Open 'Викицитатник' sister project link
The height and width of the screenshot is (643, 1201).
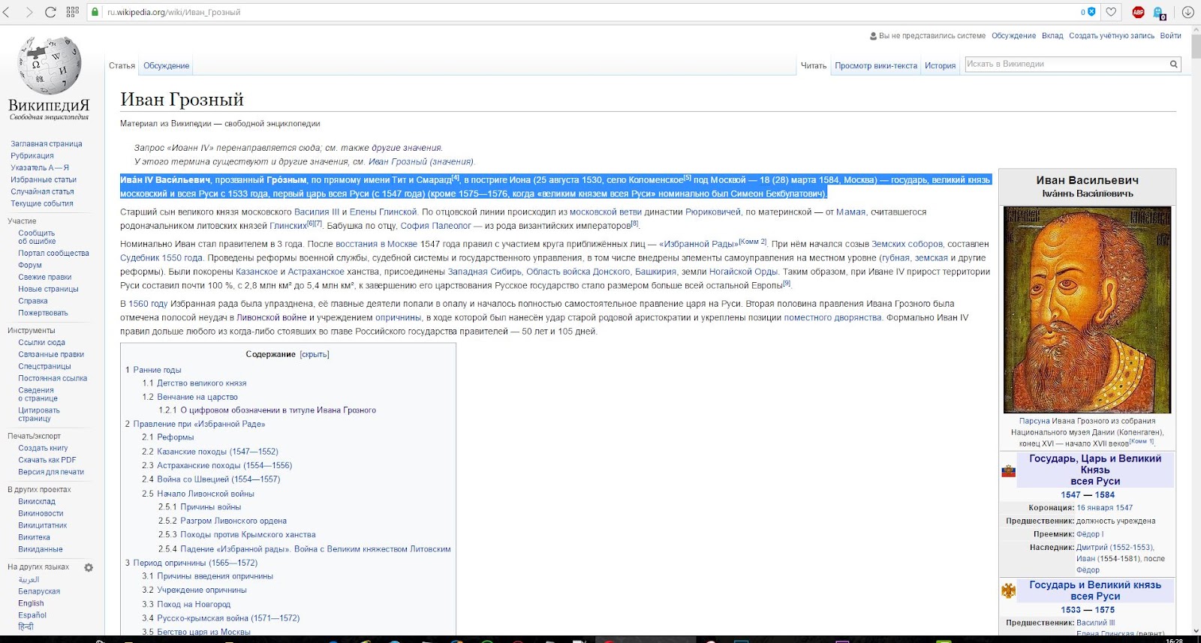[43, 525]
